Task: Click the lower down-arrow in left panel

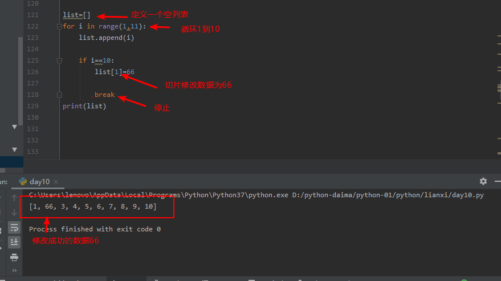Action: point(14,149)
